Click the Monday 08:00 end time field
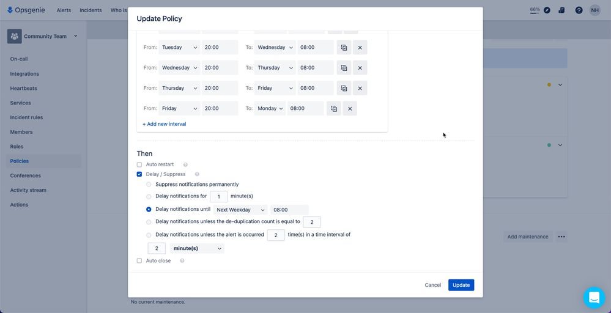 (x=306, y=109)
